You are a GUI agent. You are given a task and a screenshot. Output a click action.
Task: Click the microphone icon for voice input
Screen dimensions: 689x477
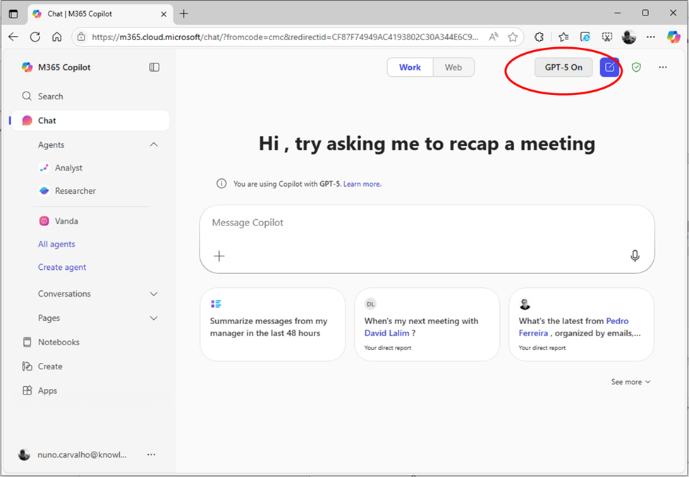coord(635,256)
